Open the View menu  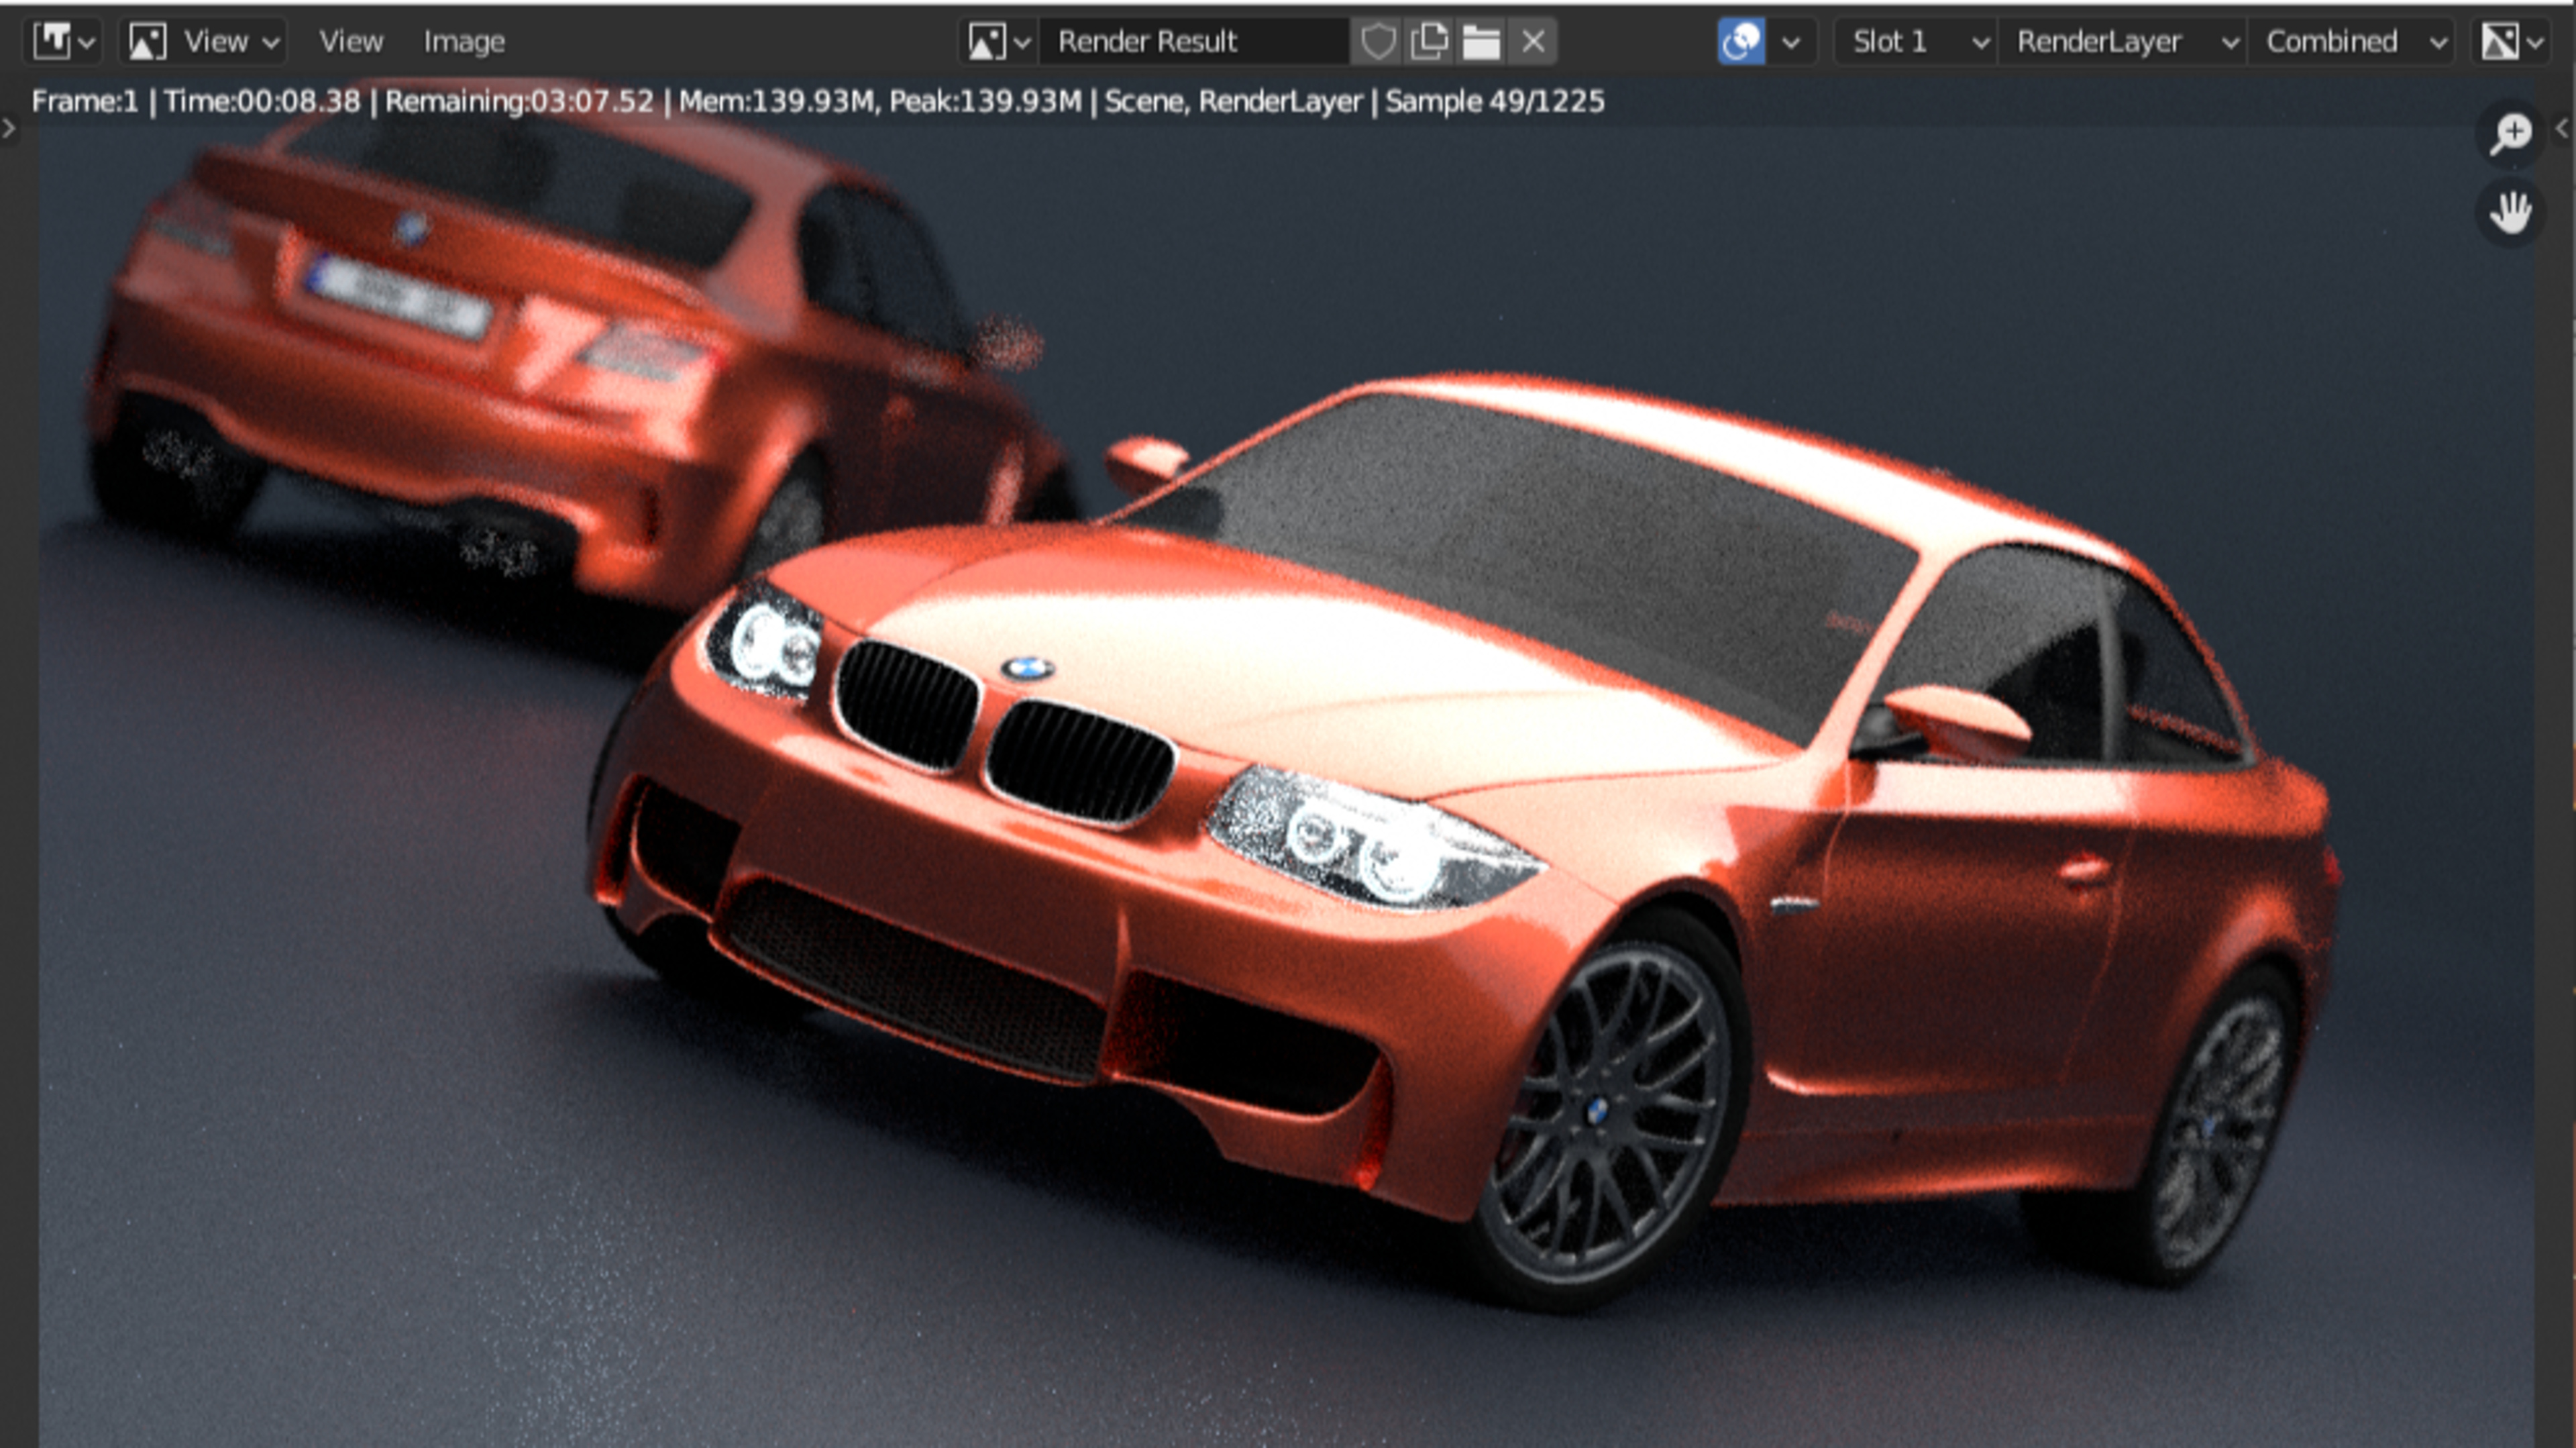350,42
